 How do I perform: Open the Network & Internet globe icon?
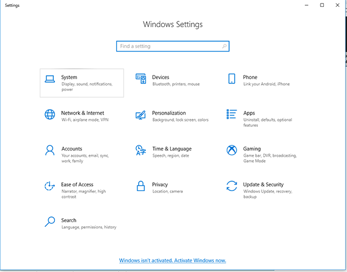pos(50,115)
